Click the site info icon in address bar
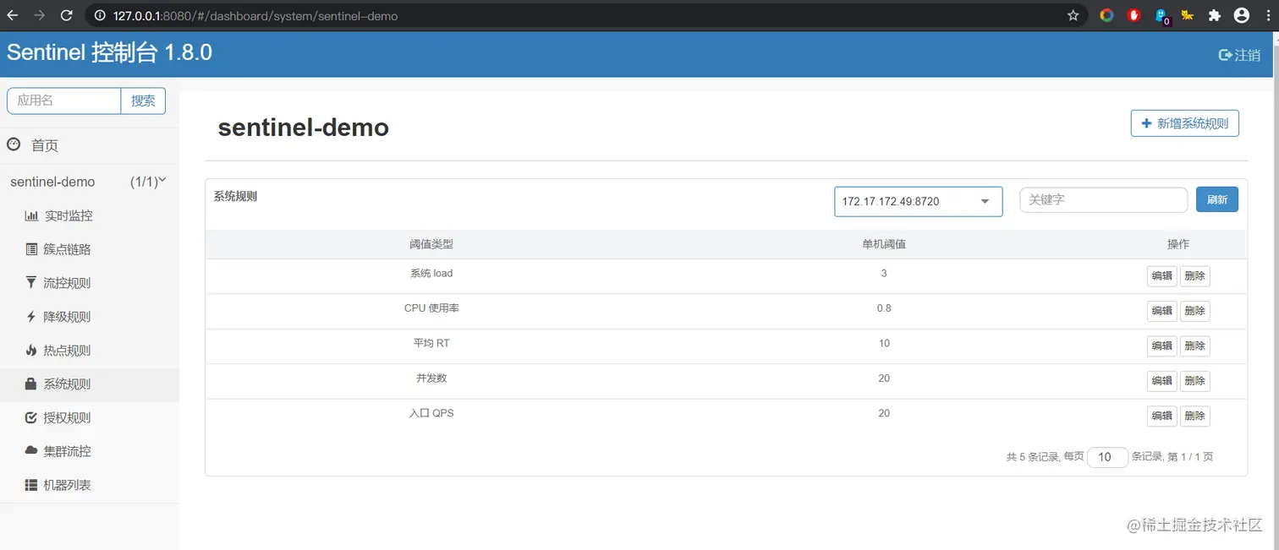 coord(100,15)
